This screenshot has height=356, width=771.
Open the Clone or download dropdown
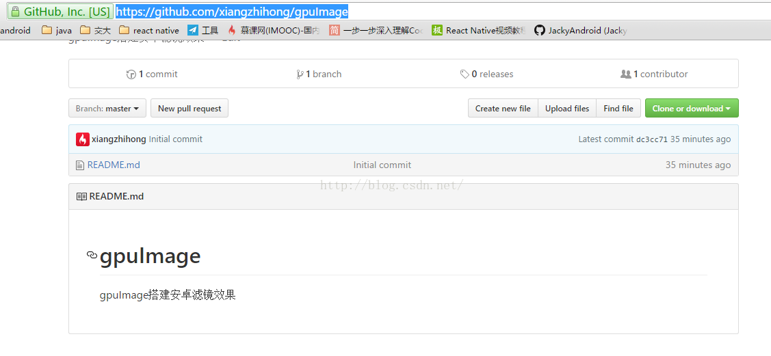(692, 109)
